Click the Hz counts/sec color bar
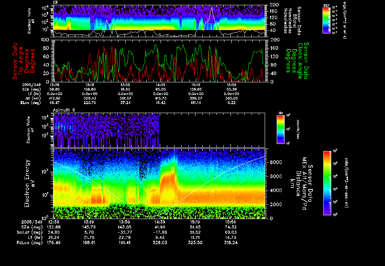The image size is (385, 266). click(280, 129)
